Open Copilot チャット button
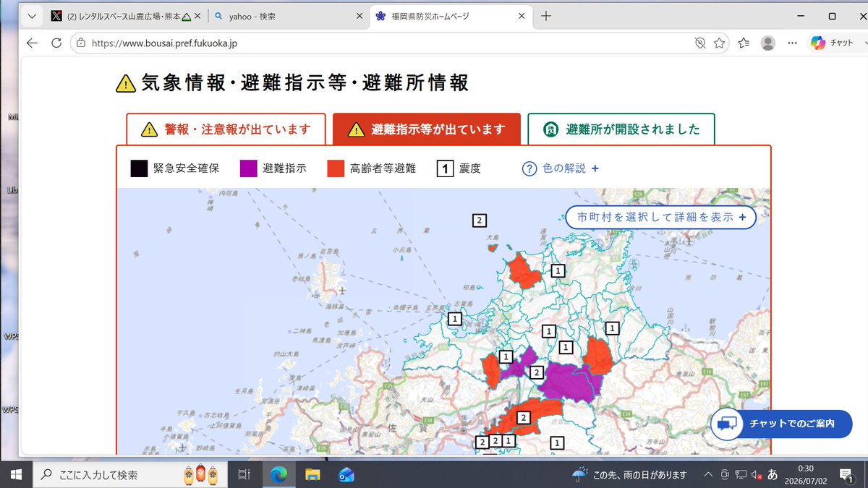This screenshot has height=488, width=868. (x=833, y=43)
